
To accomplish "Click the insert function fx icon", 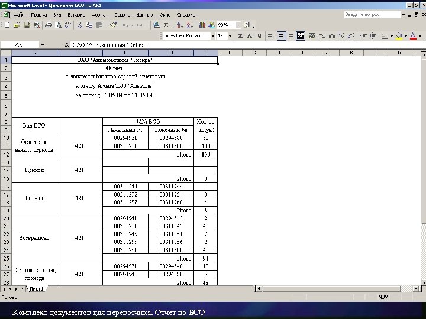I will [x=66, y=45].
